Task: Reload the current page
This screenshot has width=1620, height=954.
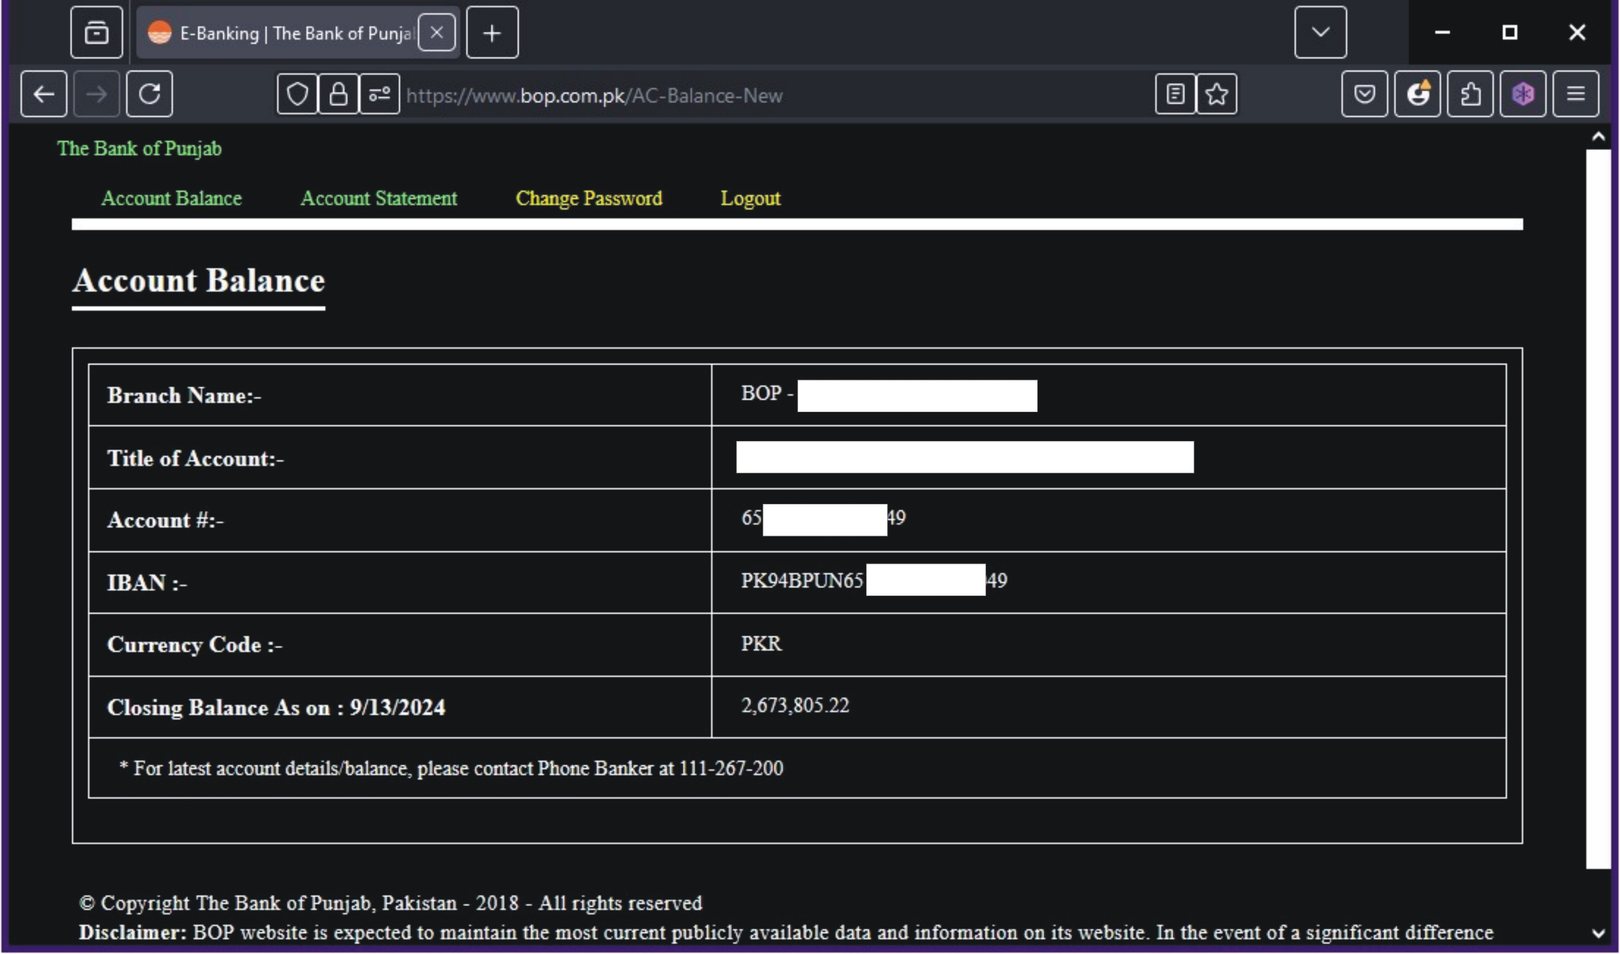Action: pos(149,94)
